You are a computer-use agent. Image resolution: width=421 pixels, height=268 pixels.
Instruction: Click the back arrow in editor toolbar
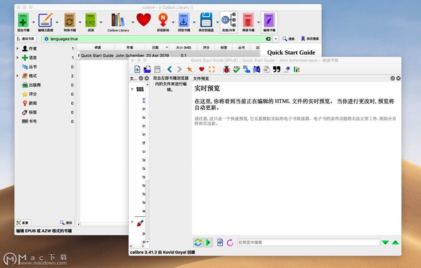(x=169, y=70)
